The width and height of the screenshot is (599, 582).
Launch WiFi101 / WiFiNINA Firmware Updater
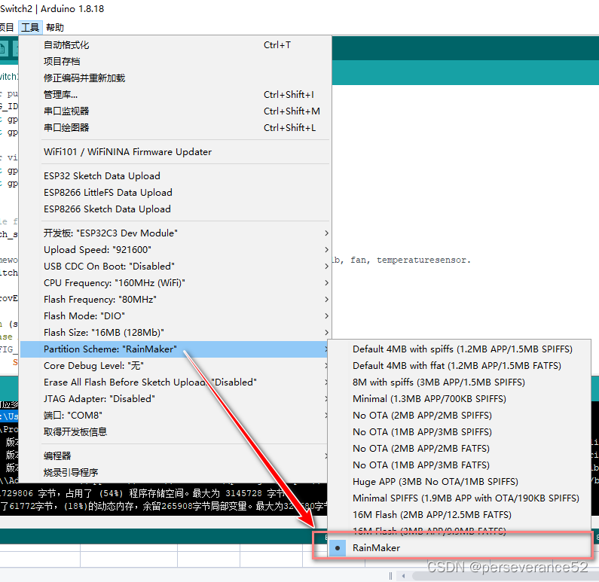175,152
